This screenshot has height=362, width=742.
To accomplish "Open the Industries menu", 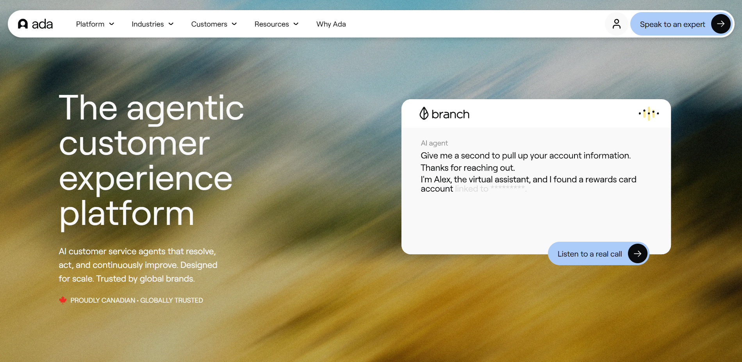I will point(152,24).
